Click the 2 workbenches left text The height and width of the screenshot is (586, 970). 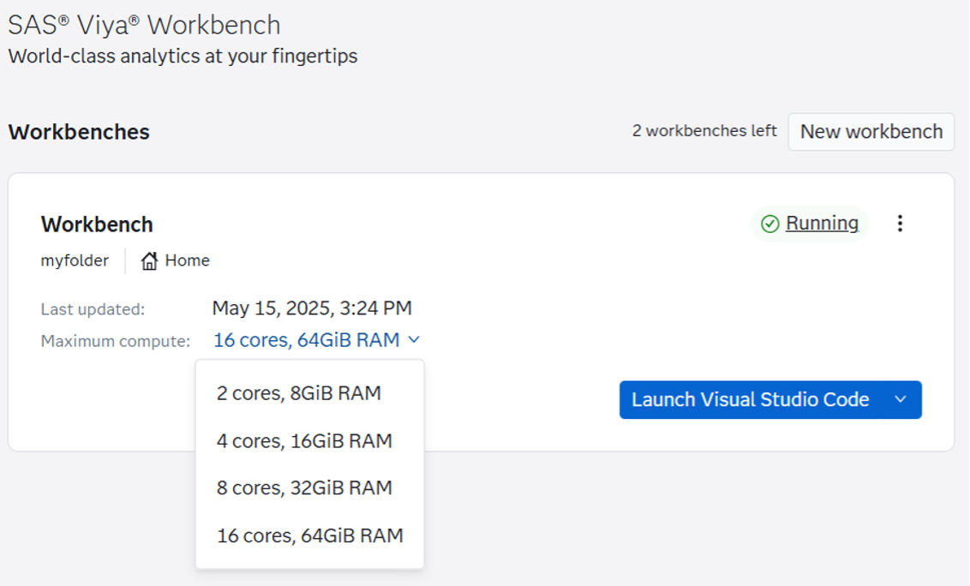click(x=704, y=131)
